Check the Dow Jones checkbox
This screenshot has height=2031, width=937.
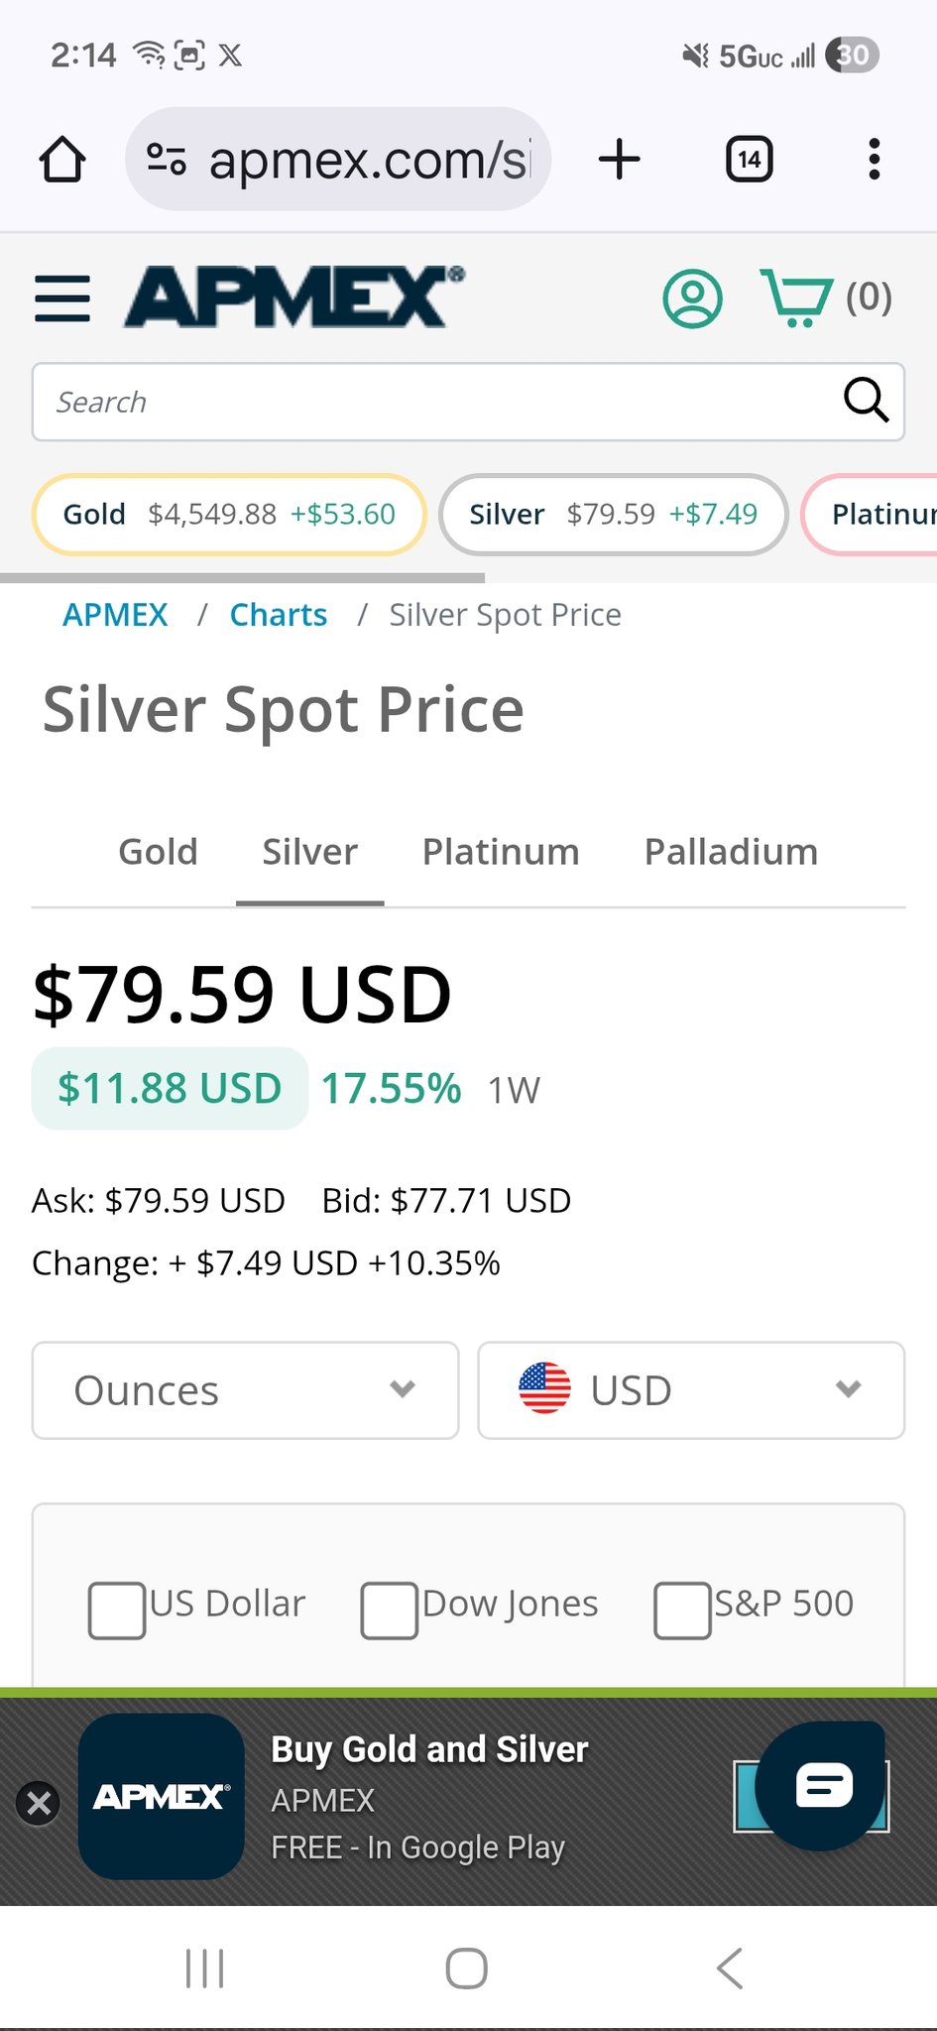point(389,1610)
